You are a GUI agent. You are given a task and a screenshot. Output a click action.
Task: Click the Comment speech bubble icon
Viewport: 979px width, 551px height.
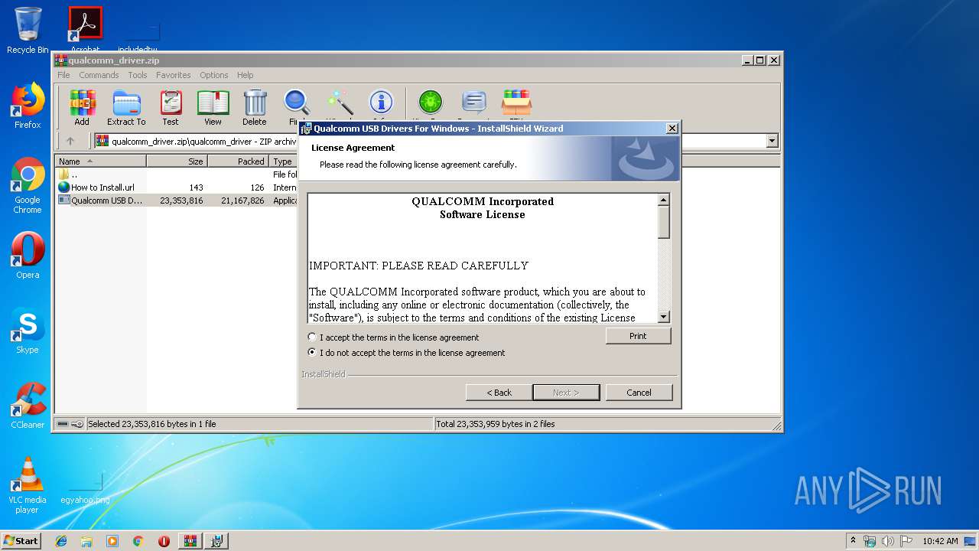click(474, 103)
